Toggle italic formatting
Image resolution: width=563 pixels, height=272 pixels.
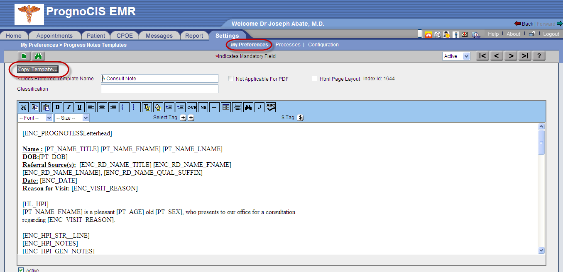[69, 107]
